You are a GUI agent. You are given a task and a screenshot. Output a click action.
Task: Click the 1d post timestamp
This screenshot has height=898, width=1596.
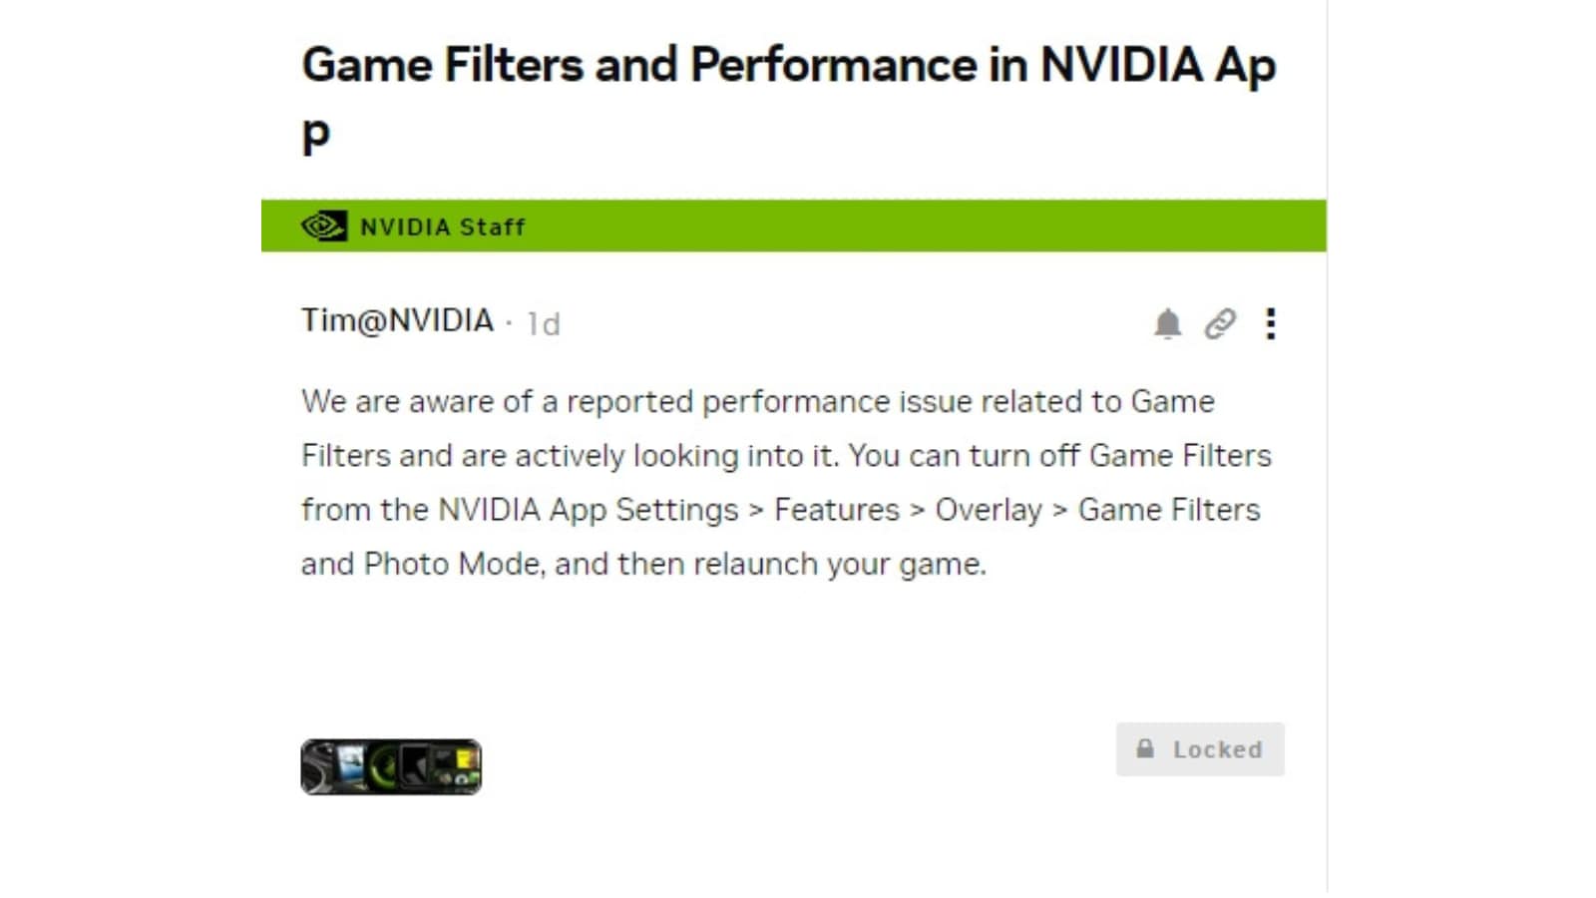pos(544,324)
